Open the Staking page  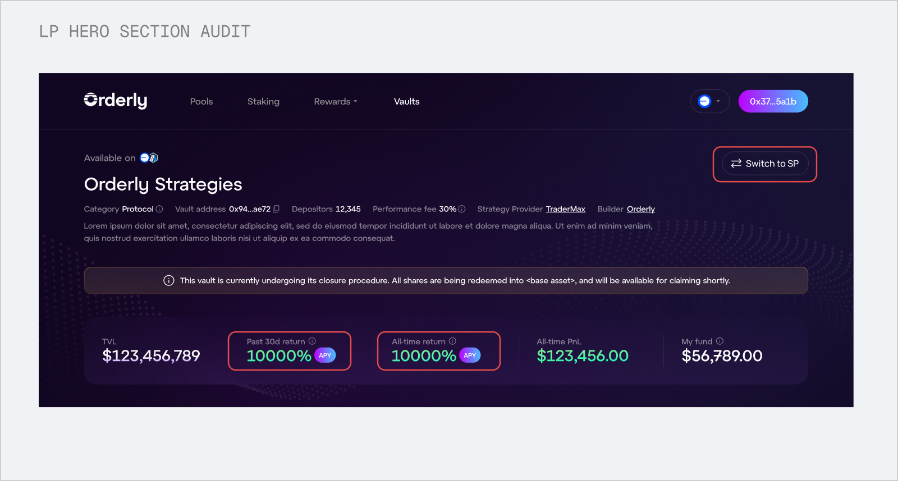[x=263, y=101]
